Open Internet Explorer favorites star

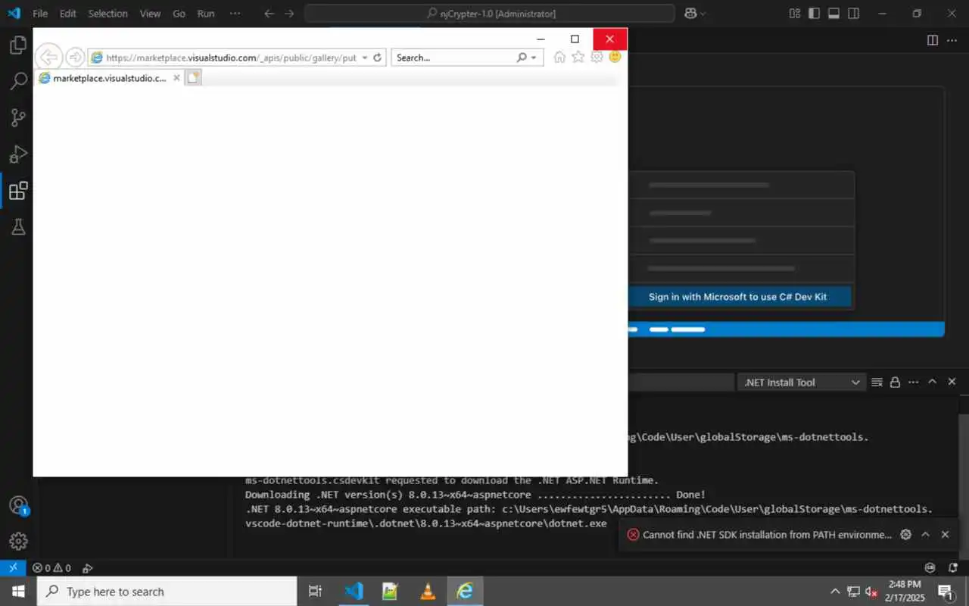[578, 57]
